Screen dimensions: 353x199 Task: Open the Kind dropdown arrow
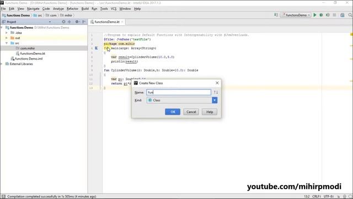pyautogui.click(x=215, y=100)
